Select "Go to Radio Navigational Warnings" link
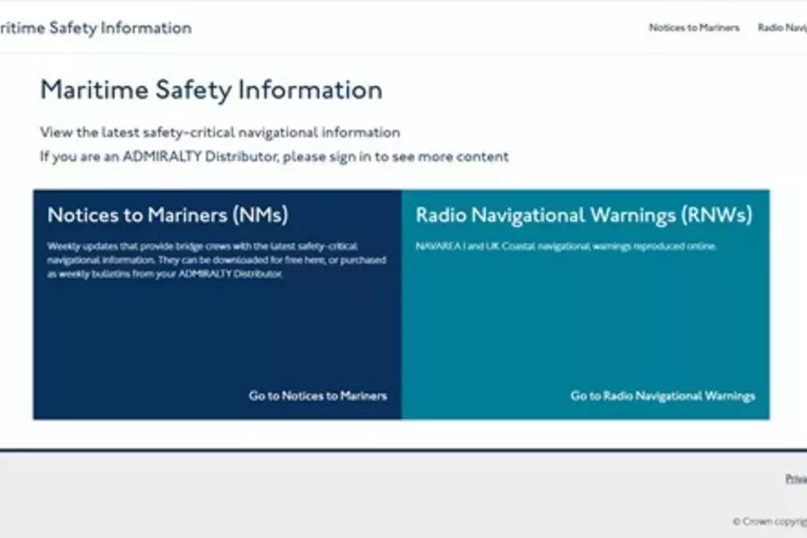The image size is (807, 538). coord(662,395)
